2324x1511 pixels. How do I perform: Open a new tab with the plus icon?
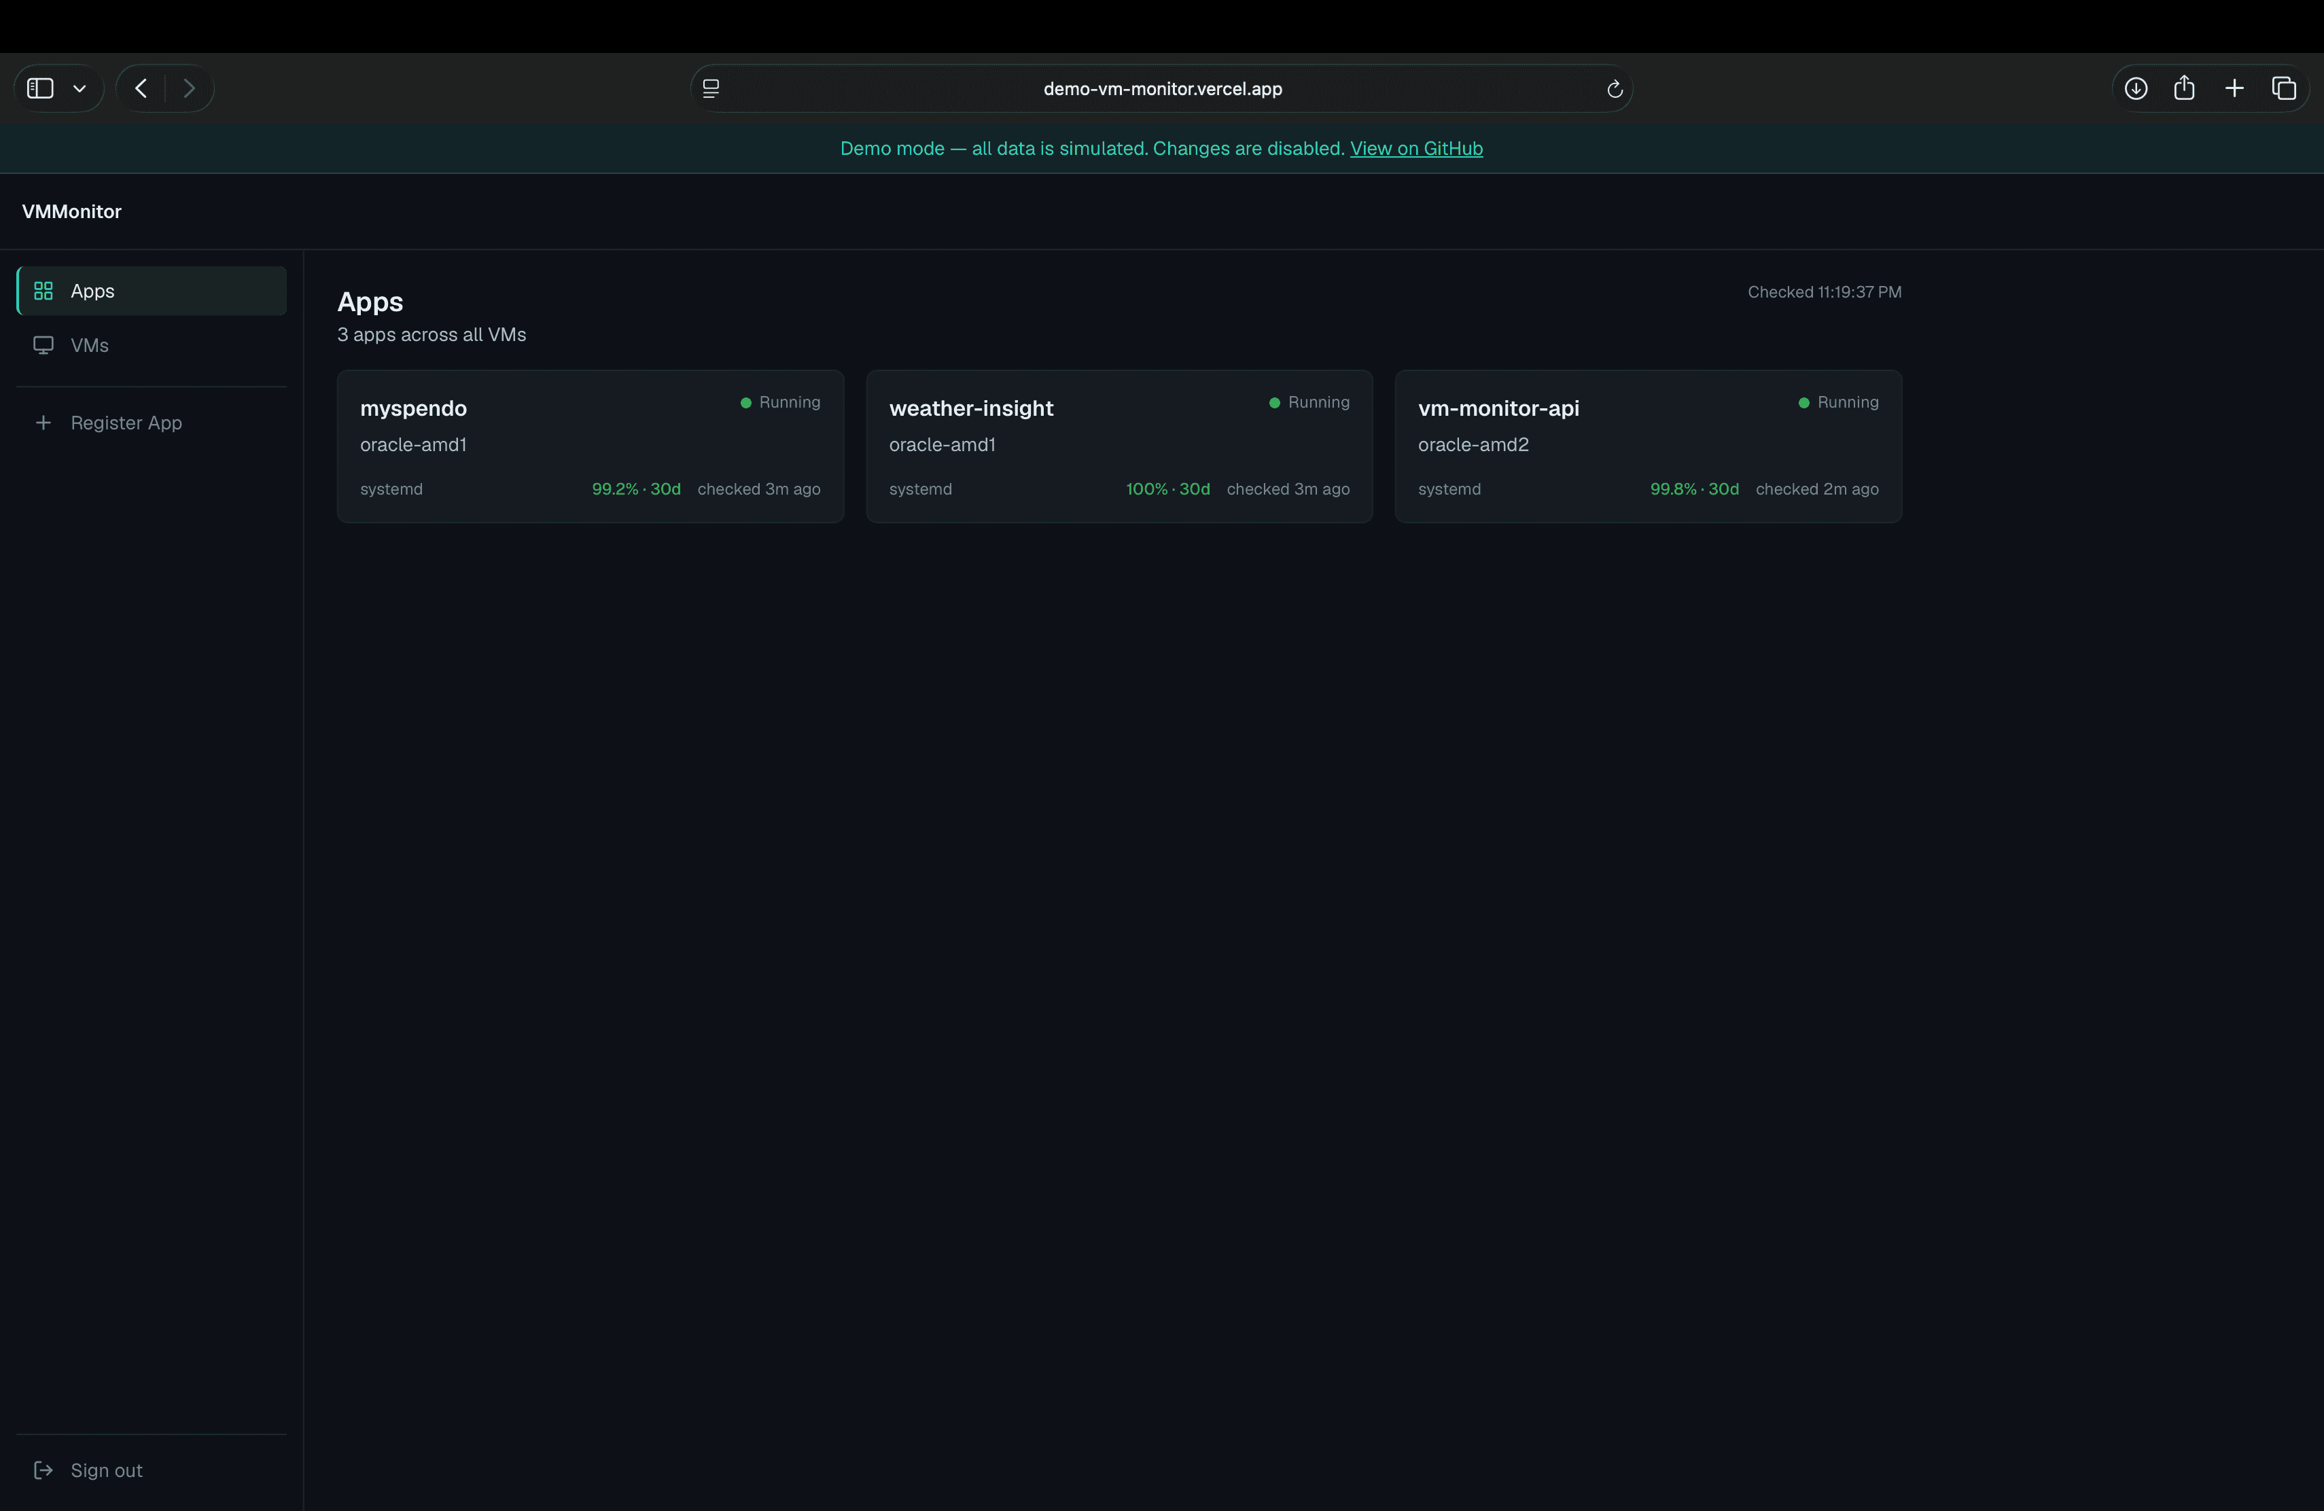(2235, 88)
